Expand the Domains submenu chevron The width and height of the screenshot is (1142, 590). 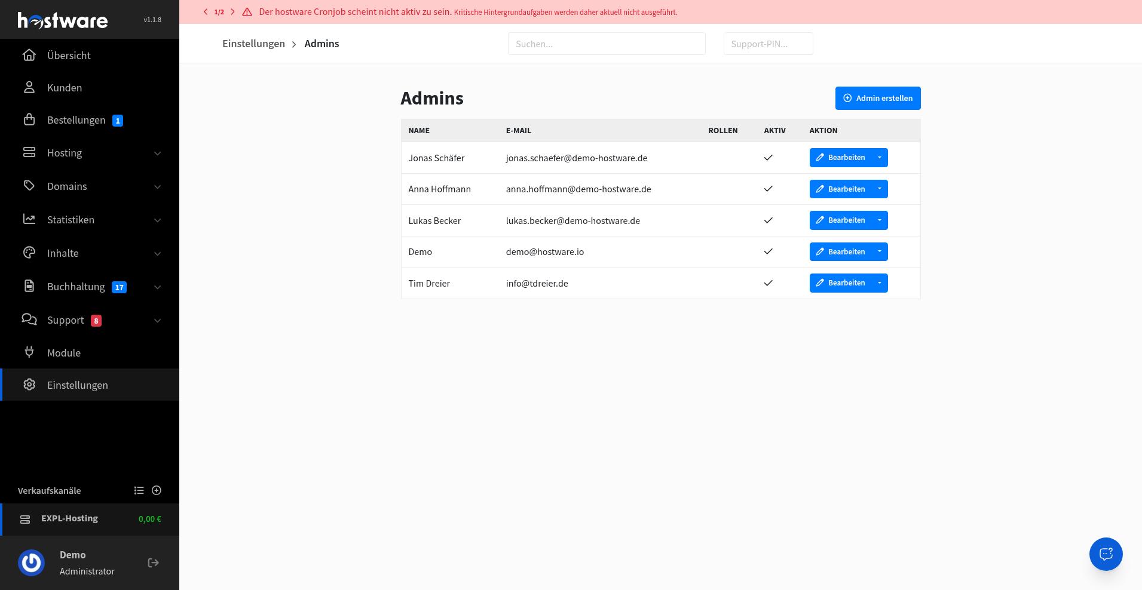coord(158,187)
